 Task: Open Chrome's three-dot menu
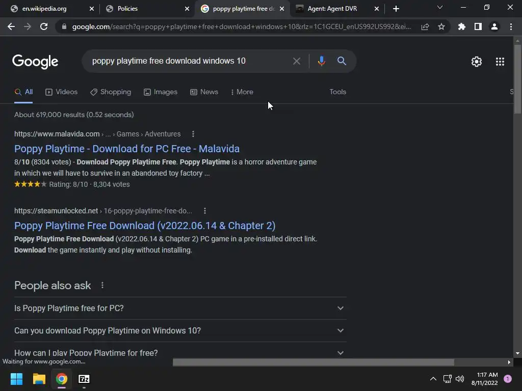pyautogui.click(x=511, y=26)
